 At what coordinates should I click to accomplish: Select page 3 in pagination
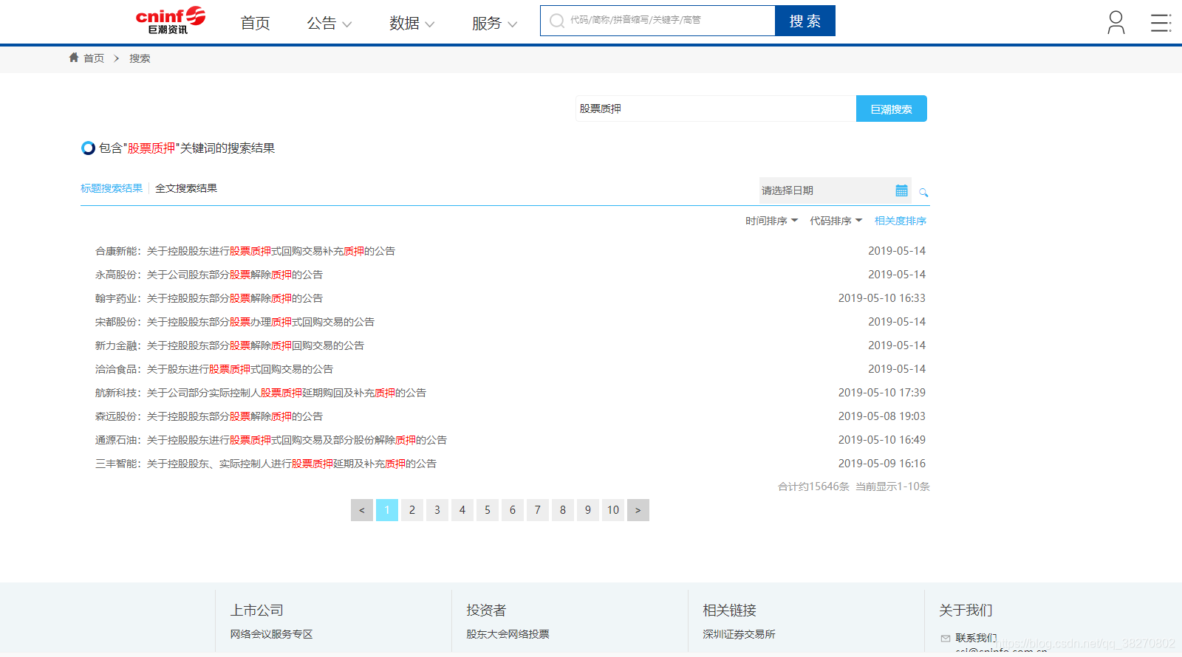point(437,510)
